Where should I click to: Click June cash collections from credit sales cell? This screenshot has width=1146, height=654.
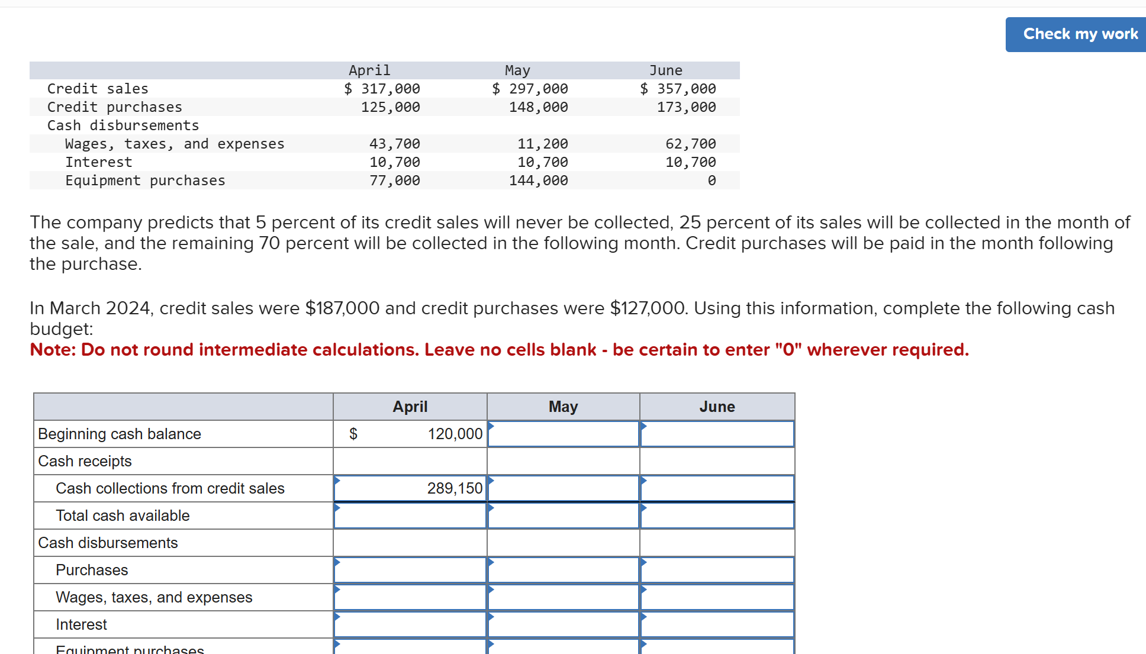pyautogui.click(x=717, y=488)
